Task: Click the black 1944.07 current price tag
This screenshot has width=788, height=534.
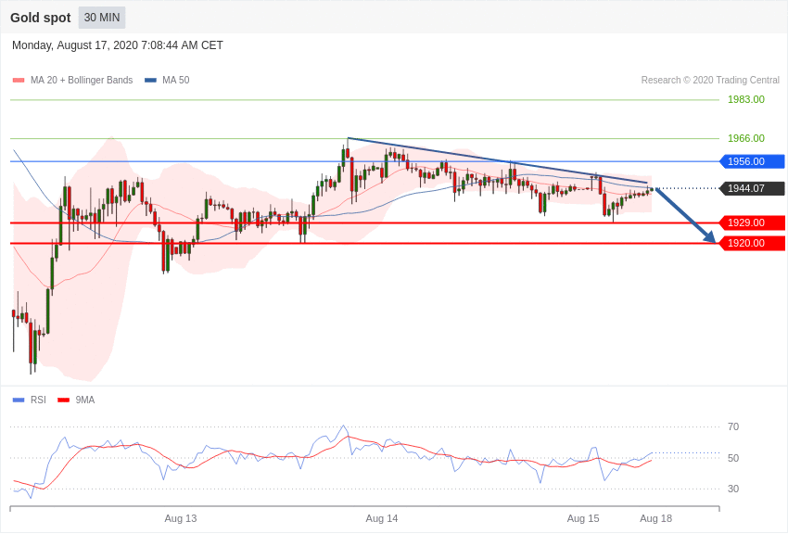Action: click(753, 188)
